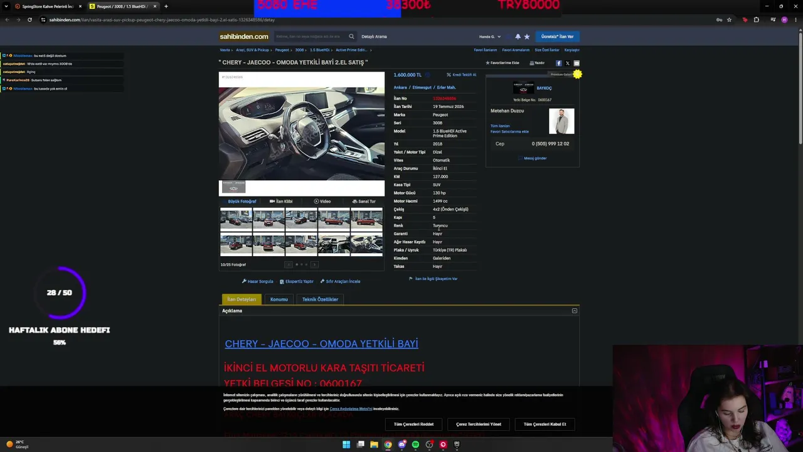This screenshot has width=803, height=452.
Task: Click CHERY - JAECOO - OMODA description link
Action: coord(321,344)
